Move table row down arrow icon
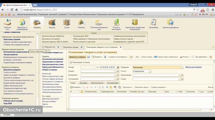 pos(95,87)
